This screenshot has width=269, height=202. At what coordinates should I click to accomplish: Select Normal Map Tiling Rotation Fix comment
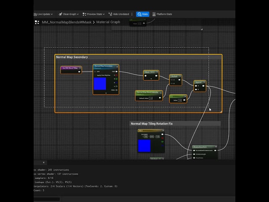coord(175,123)
